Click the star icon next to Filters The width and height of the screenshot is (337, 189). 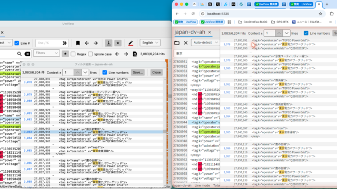(x=65, y=54)
